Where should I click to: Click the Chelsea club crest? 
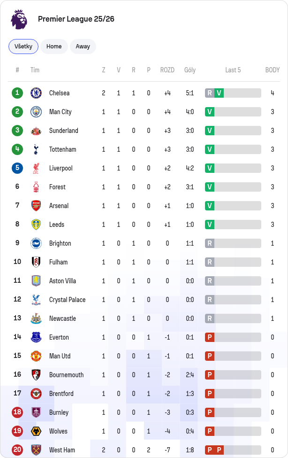click(36, 93)
